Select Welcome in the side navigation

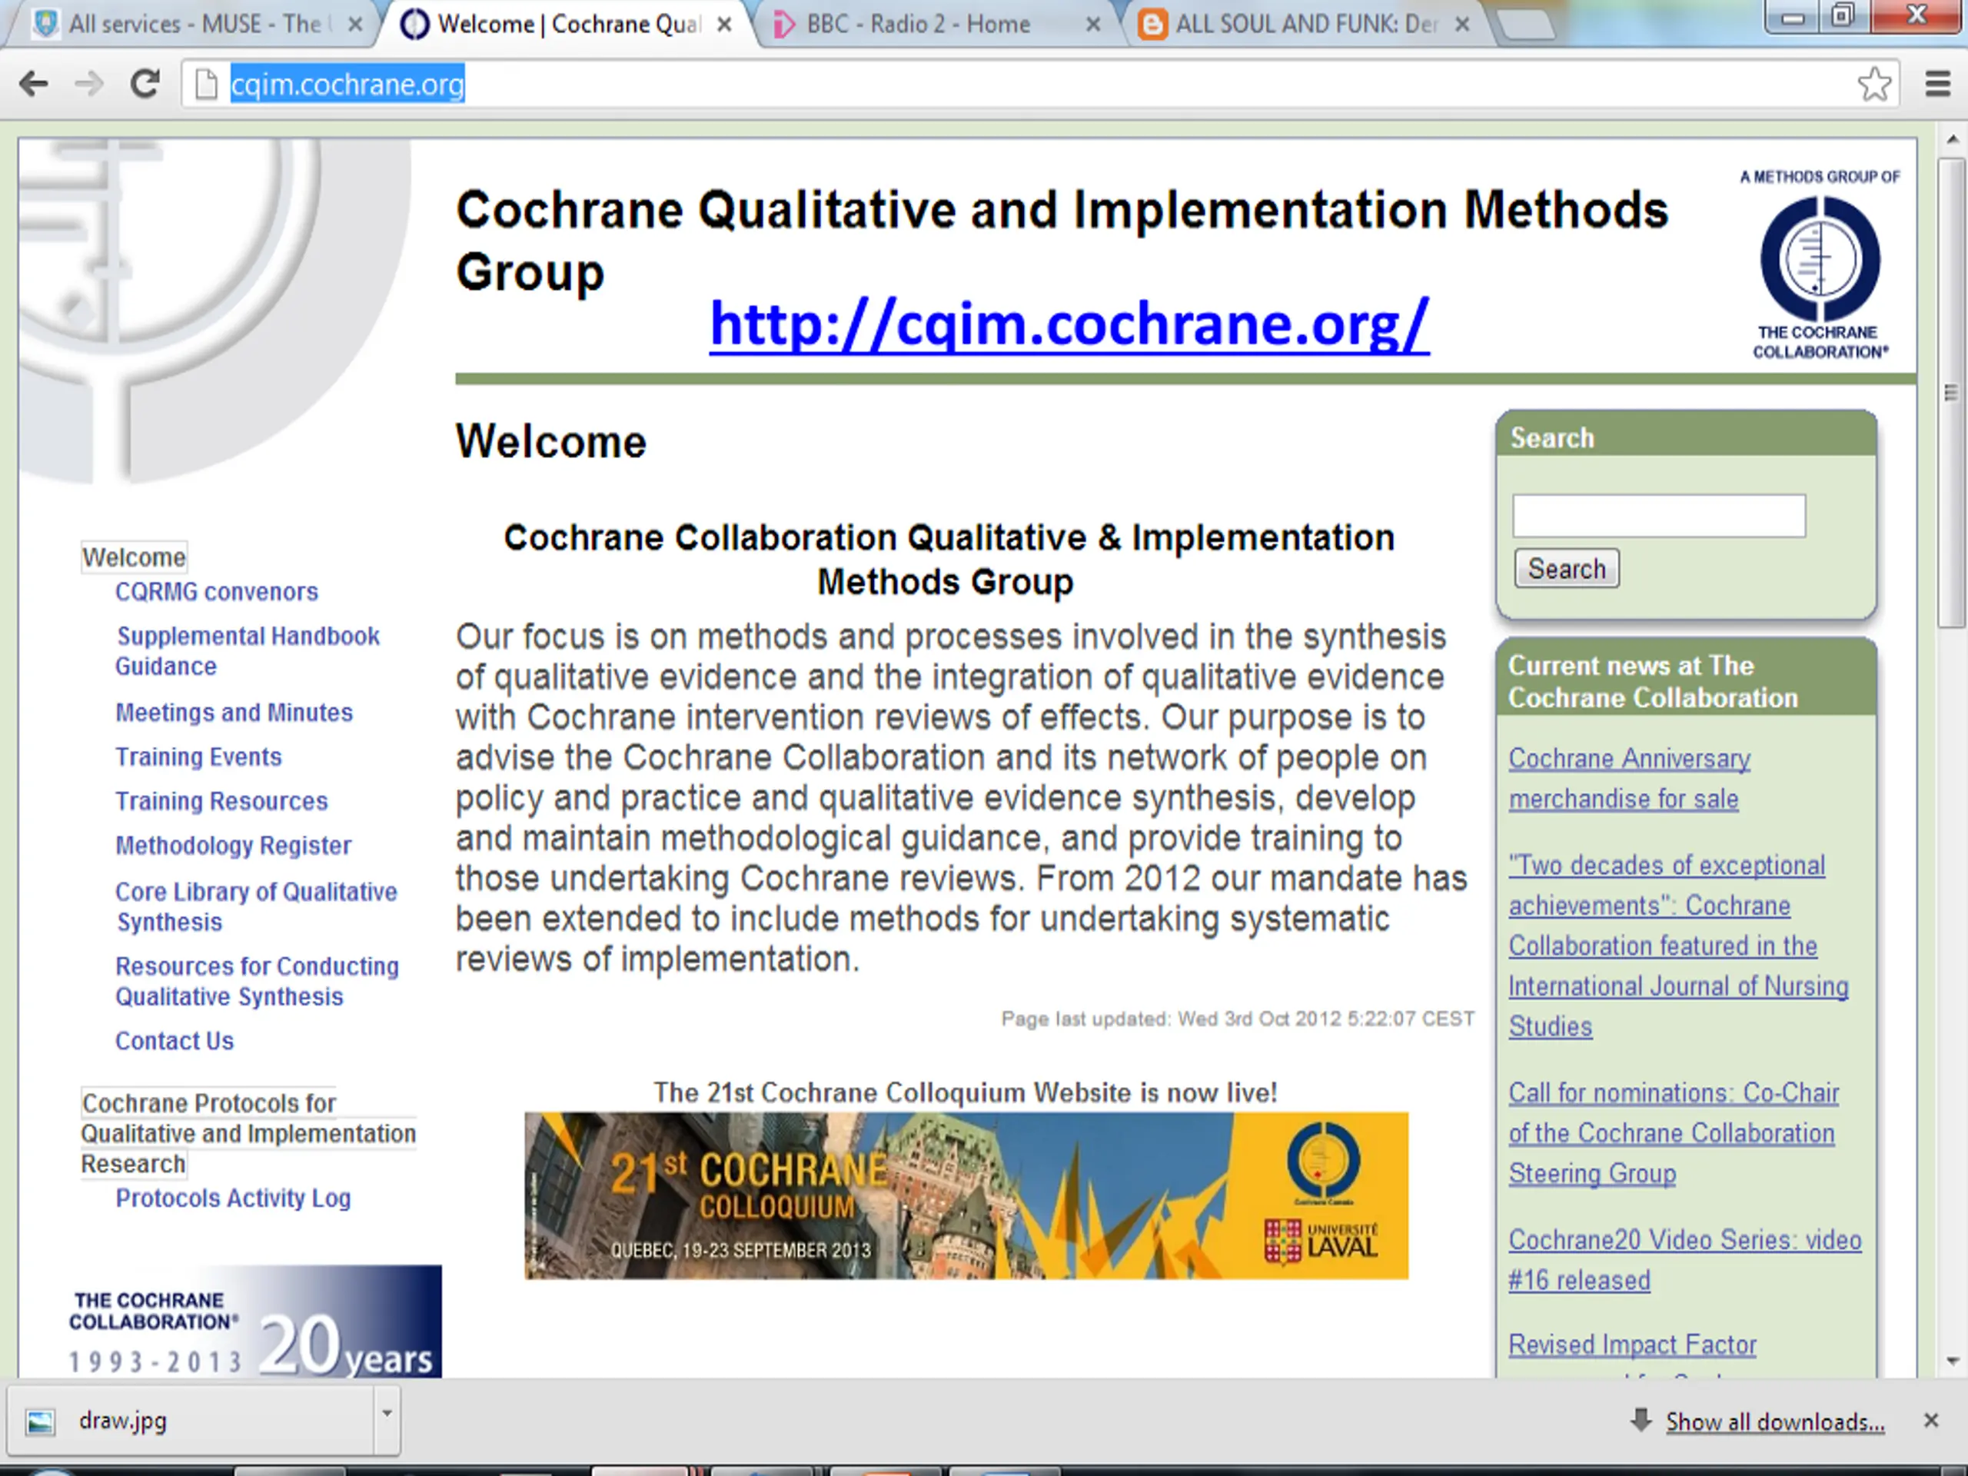pos(135,558)
